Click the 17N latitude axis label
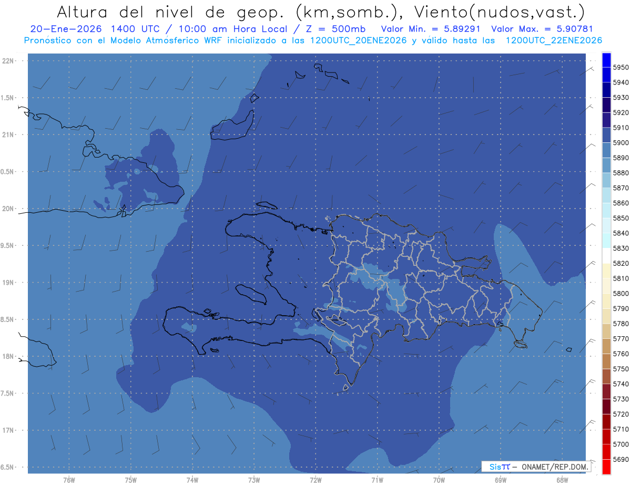Image resolution: width=631 pixels, height=487 pixels. [x=8, y=430]
